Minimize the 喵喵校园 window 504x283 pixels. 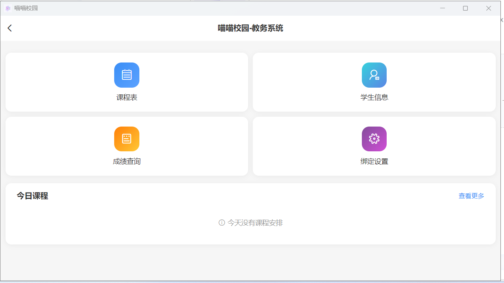coord(443,8)
